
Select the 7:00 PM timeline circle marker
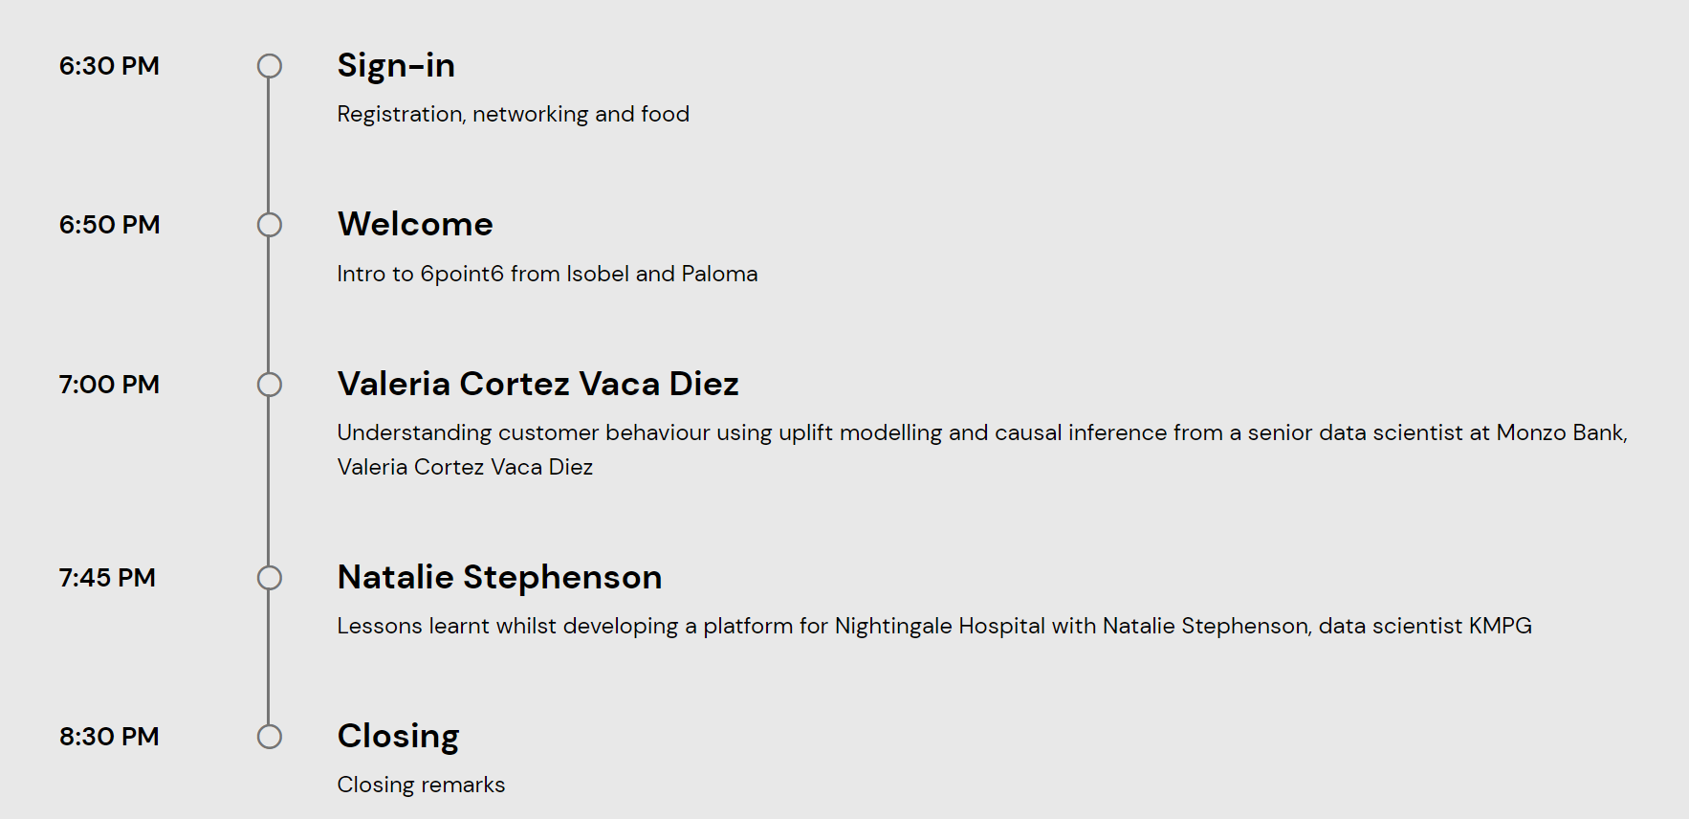pos(270,385)
